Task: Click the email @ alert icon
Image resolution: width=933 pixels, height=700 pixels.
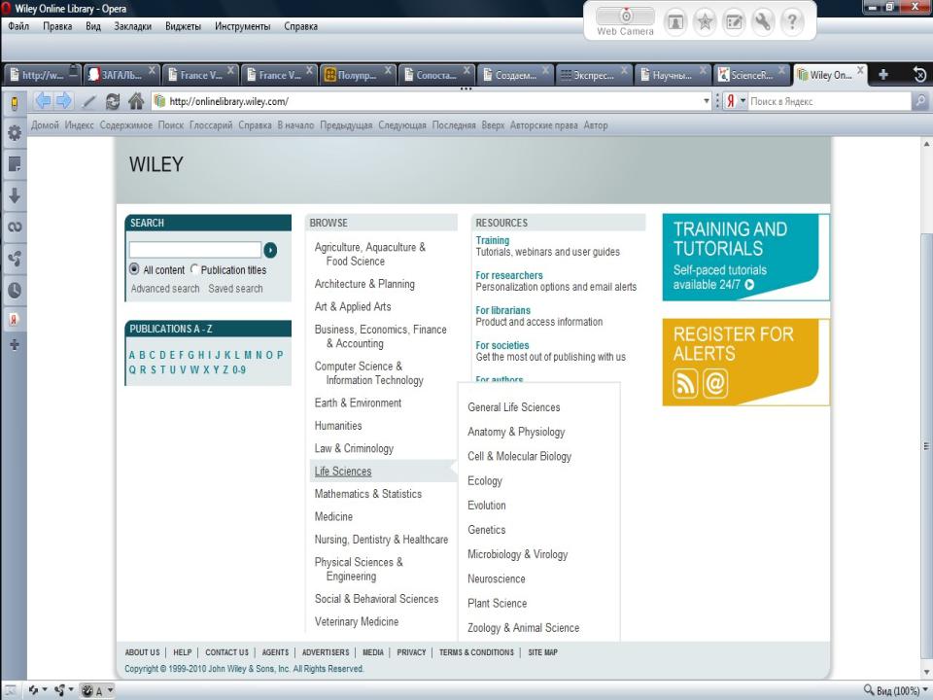Action: pos(715,383)
